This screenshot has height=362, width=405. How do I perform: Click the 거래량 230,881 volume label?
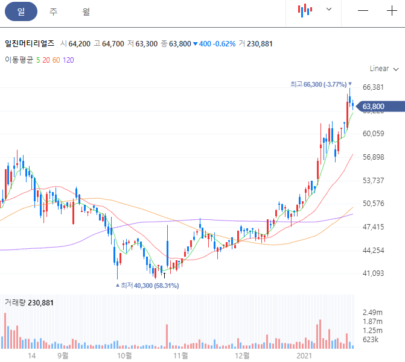pos(29,302)
